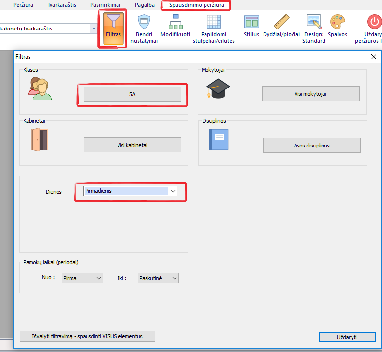Open the Pagalba tab

pos(145,5)
